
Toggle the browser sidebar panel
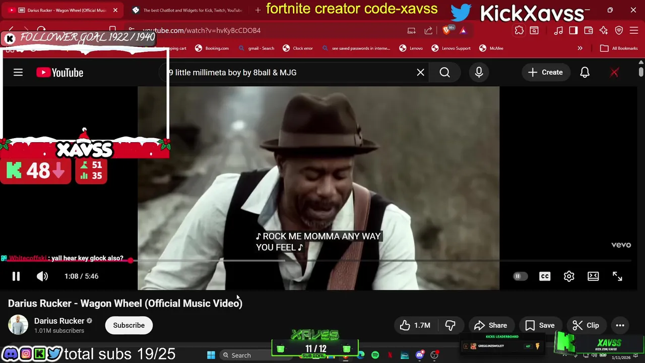(x=573, y=30)
